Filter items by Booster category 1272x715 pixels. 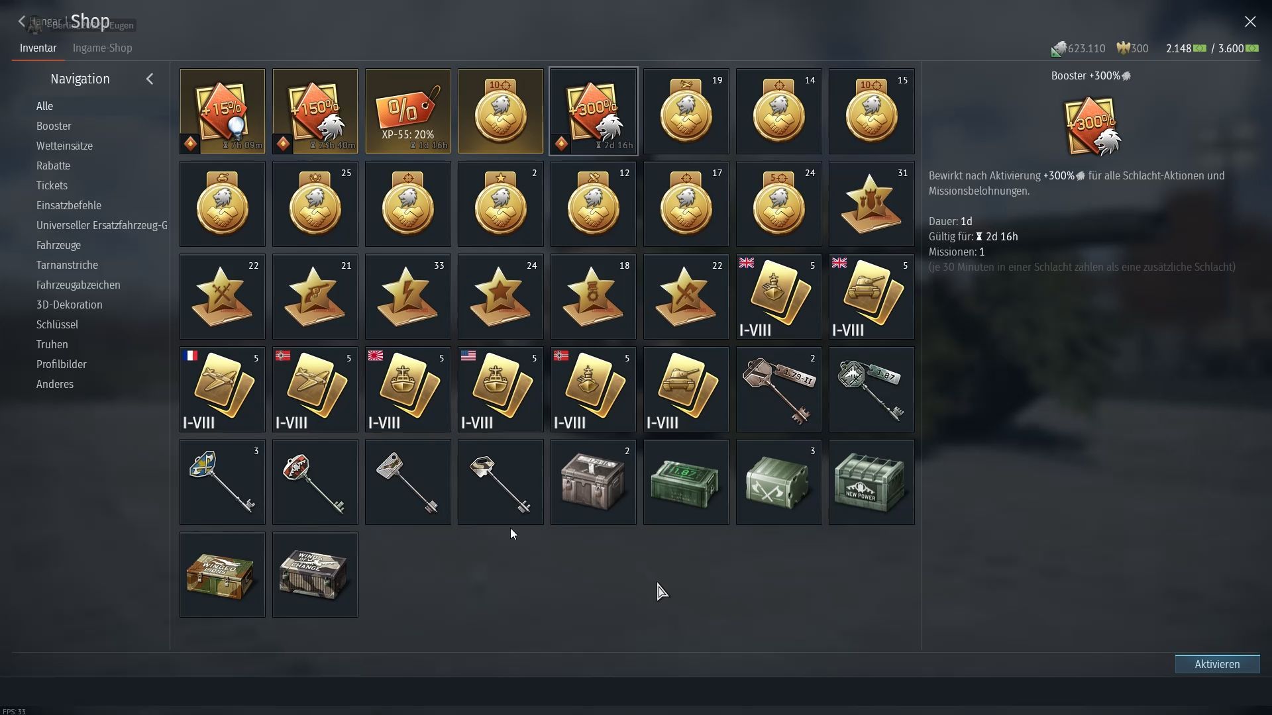[x=54, y=126]
